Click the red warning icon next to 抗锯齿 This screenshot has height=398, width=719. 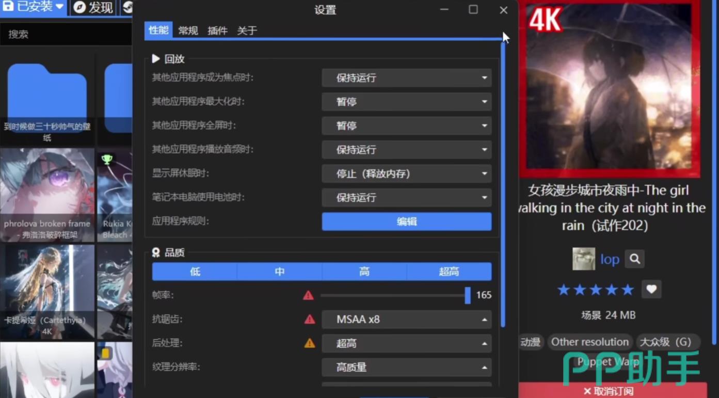click(x=310, y=320)
